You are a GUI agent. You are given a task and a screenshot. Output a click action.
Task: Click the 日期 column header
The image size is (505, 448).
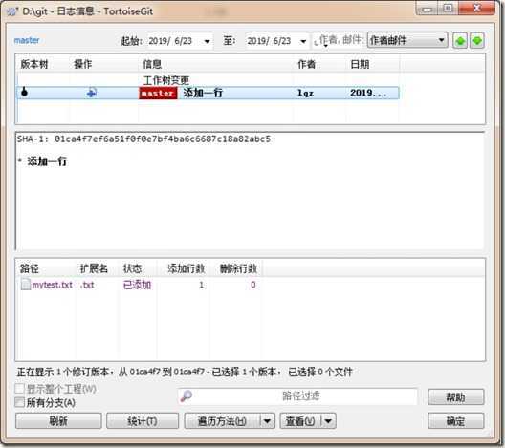[360, 64]
